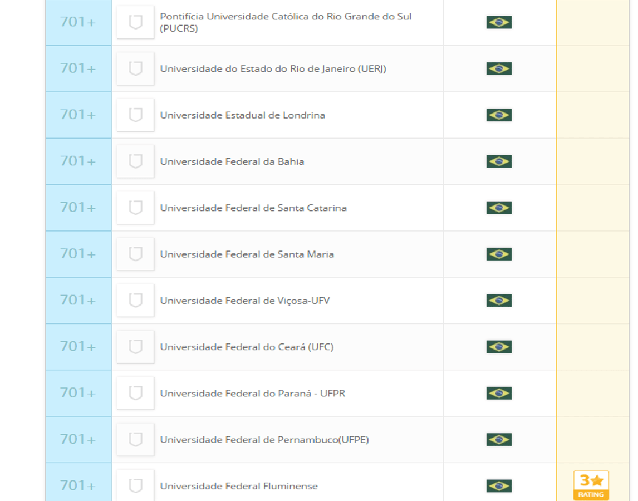Click the 701+ rank for Pernambuco(UFPE)
This screenshot has height=501, width=638.
78,440
